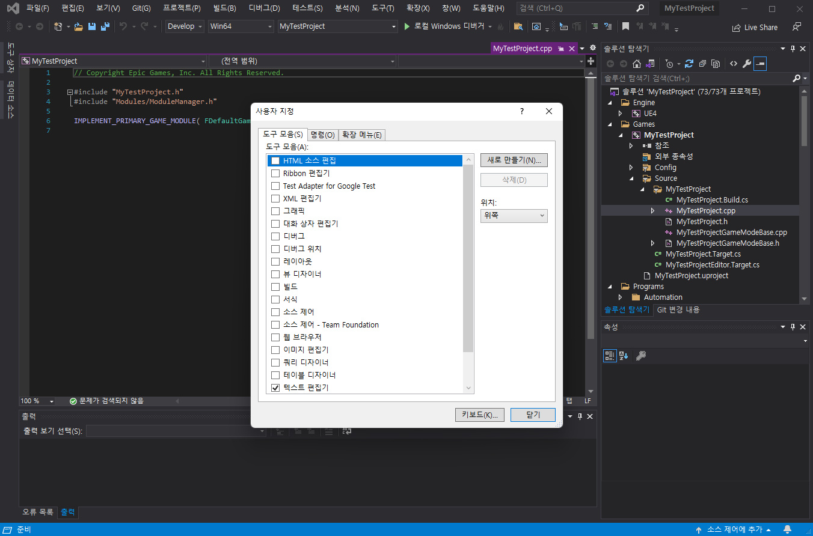
Task: Click the wrench Properties icon in Solution Explorer
Action: tap(747, 64)
